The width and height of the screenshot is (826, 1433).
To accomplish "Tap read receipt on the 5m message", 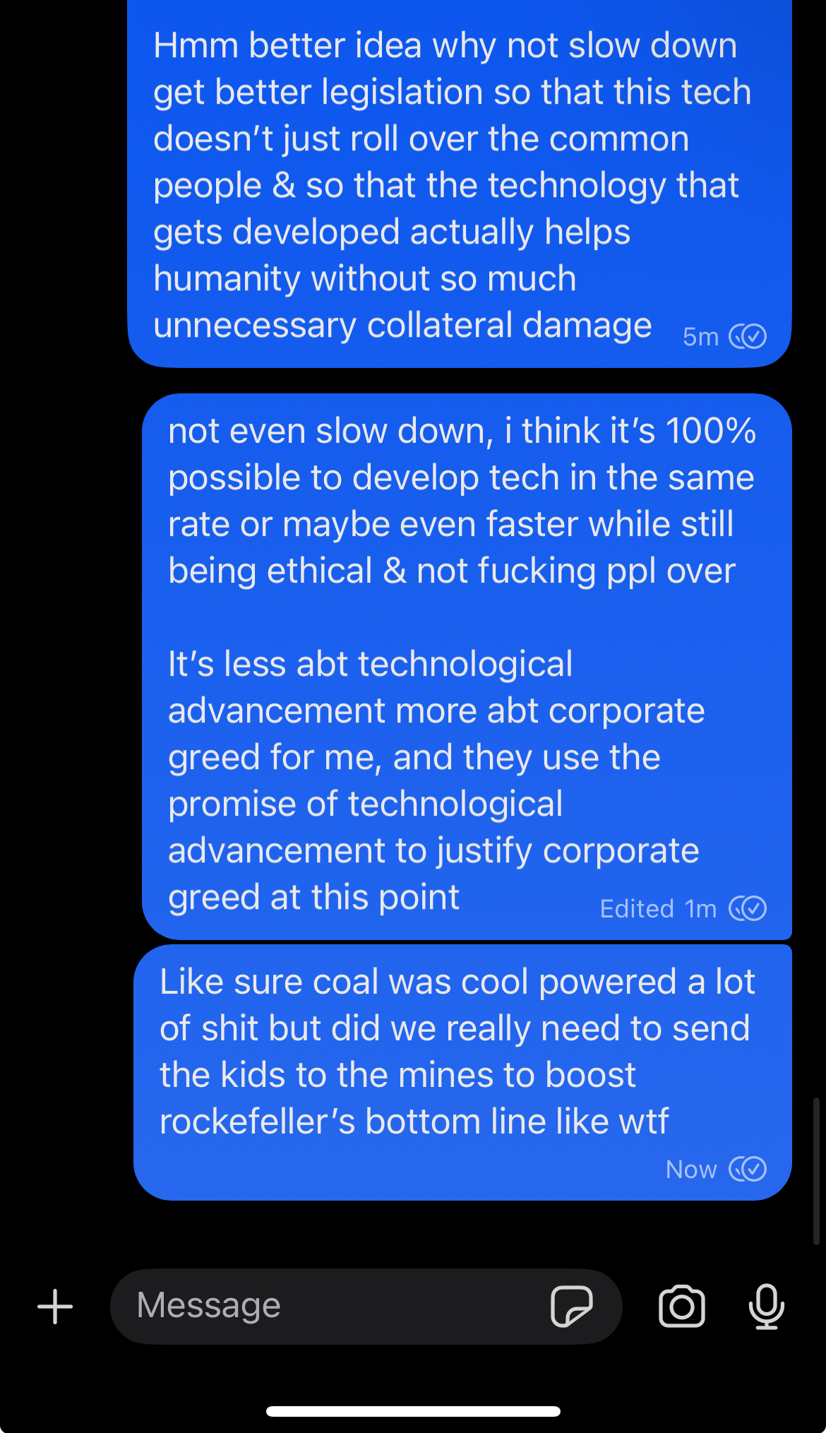I will [x=748, y=336].
